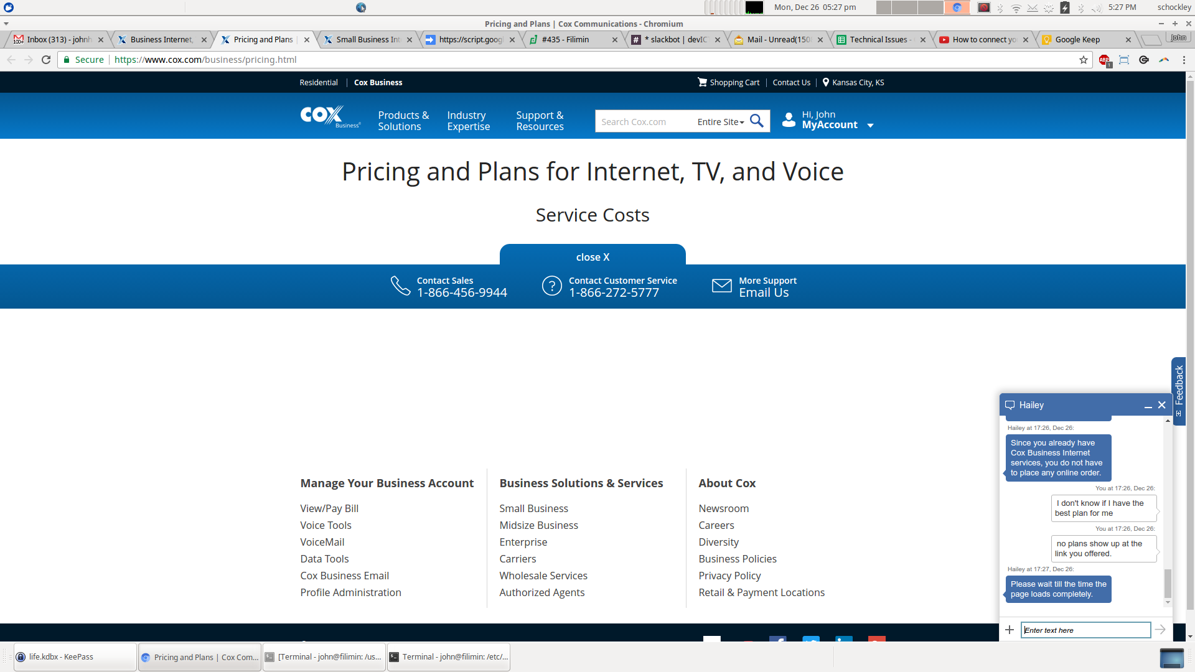Image resolution: width=1195 pixels, height=672 pixels.
Task: Click the Email Us link
Action: pyautogui.click(x=764, y=292)
